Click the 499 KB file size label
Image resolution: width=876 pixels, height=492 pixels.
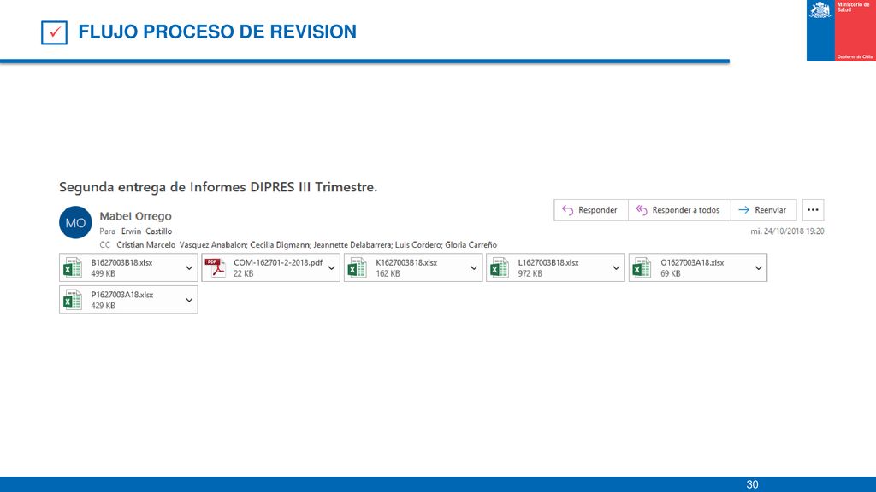coord(103,273)
